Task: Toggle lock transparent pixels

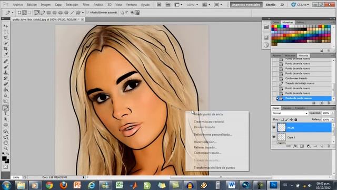Action: pyautogui.click(x=282, y=119)
